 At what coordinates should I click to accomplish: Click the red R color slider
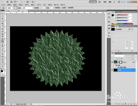pos(122,15)
